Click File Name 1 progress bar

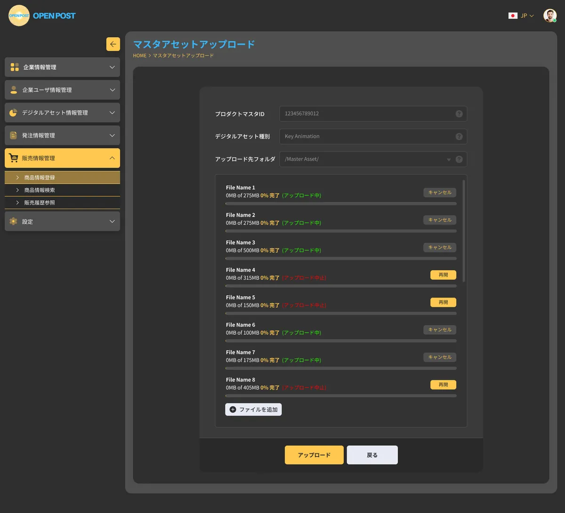click(341, 204)
